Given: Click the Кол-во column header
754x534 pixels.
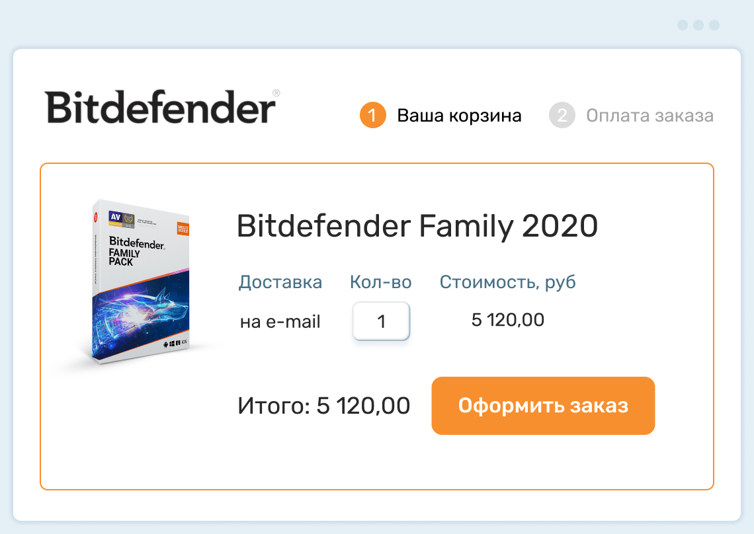Looking at the screenshot, I should (381, 282).
